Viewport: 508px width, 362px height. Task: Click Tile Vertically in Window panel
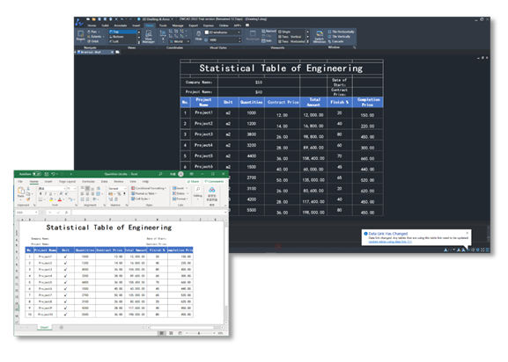339,37
